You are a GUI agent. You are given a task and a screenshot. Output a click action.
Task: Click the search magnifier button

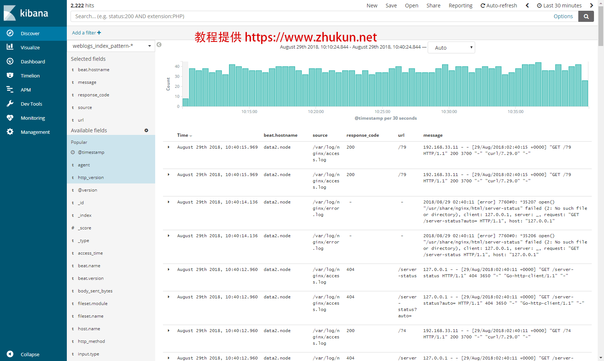click(586, 16)
